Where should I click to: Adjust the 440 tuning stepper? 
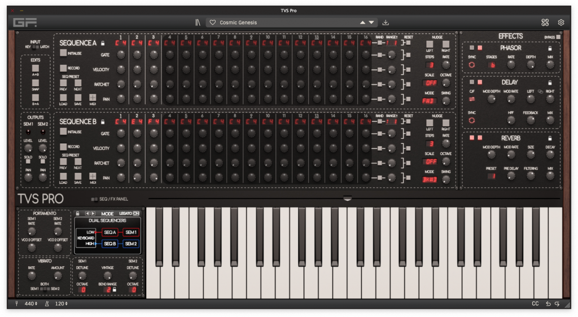(30, 304)
